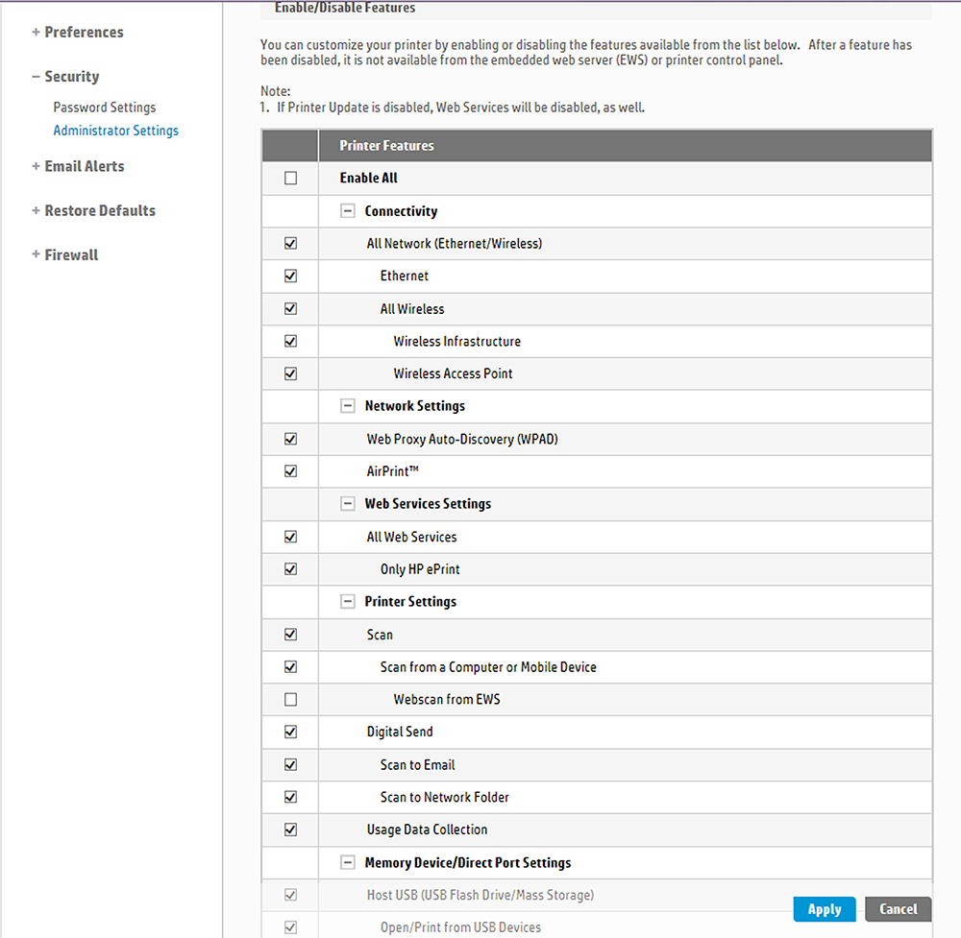Viewport: 961px width, 938px height.
Task: Expand the Email Alerts menu
Action: tap(77, 166)
